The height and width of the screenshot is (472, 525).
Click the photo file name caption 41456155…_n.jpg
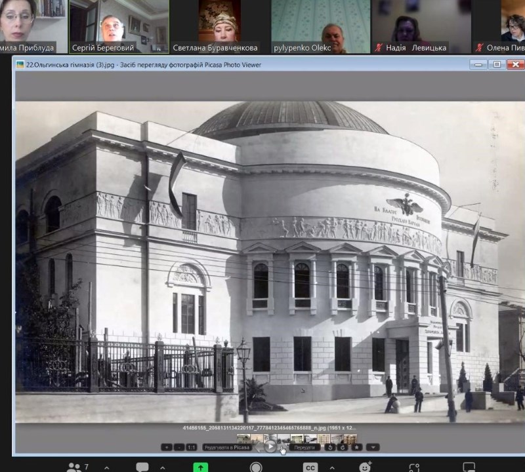click(269, 428)
